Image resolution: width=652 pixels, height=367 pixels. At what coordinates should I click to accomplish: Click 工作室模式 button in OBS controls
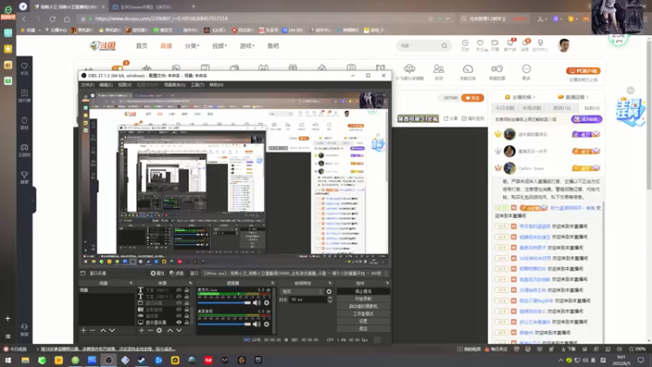tap(363, 314)
